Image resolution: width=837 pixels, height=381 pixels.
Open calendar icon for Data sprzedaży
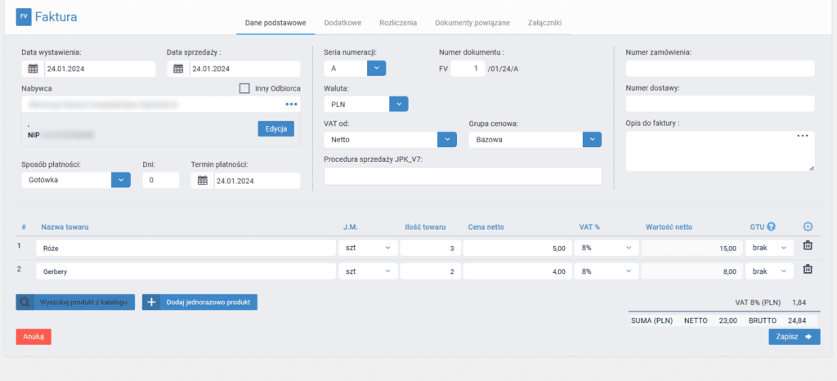[178, 69]
